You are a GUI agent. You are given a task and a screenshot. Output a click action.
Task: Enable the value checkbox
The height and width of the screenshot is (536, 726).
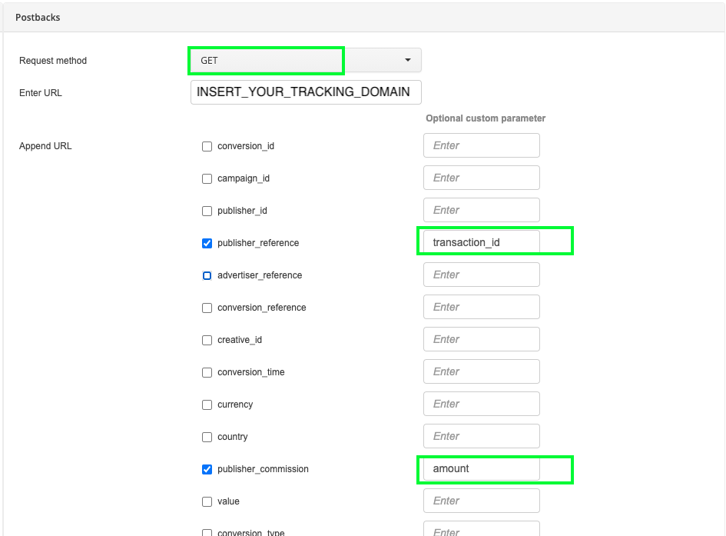(207, 501)
